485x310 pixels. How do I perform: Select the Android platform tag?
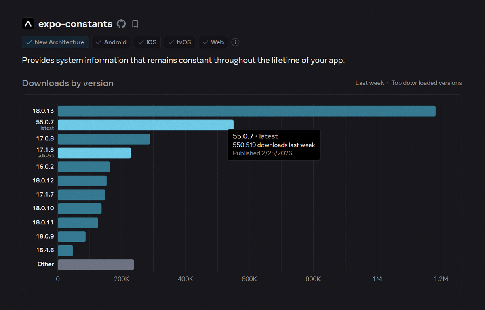point(111,42)
